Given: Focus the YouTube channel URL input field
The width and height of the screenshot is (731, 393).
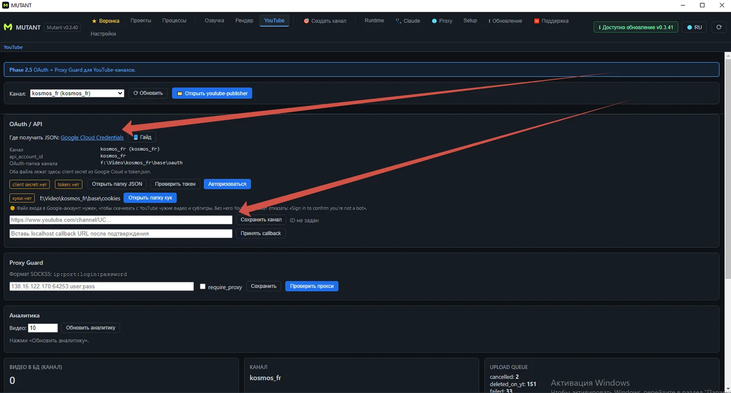Looking at the screenshot, I should pos(121,220).
